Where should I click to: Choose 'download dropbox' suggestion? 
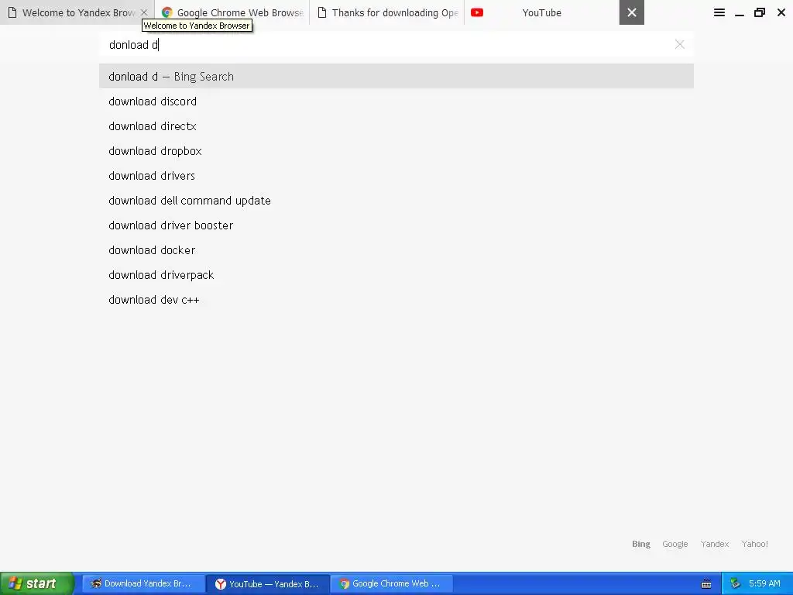pos(396,151)
